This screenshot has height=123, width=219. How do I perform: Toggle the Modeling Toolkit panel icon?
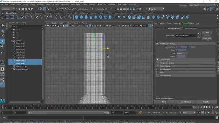tap(205, 9)
